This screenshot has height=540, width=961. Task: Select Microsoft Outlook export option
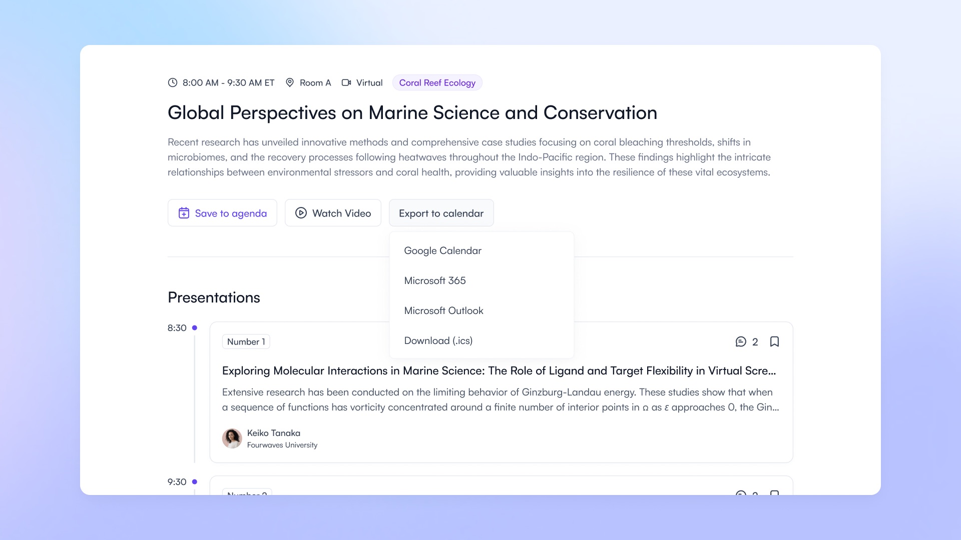[x=443, y=310]
